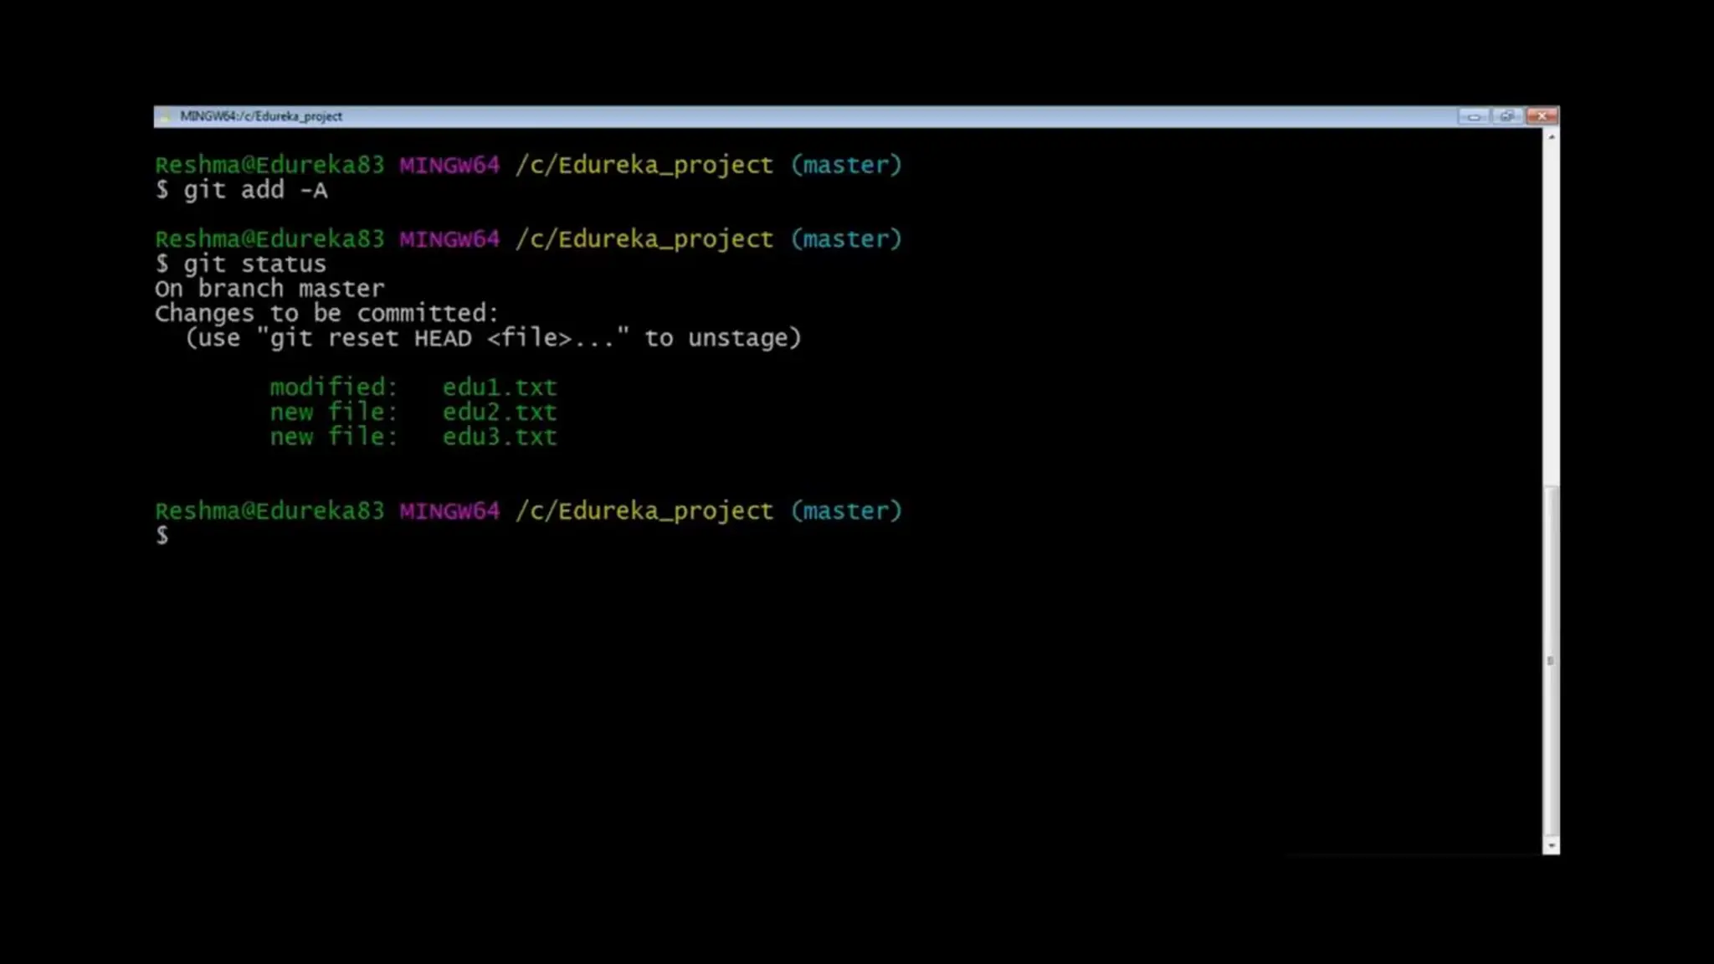Screen dimensions: 1714x964
Task: Click the window title 'MINGW64:/c/Edureka_project'
Action: coord(261,116)
